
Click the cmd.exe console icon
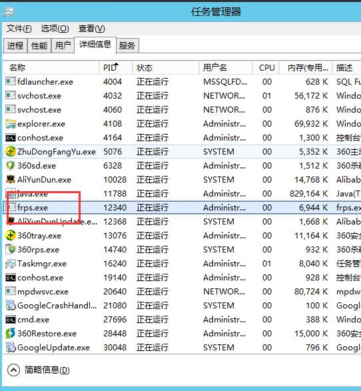(11, 320)
